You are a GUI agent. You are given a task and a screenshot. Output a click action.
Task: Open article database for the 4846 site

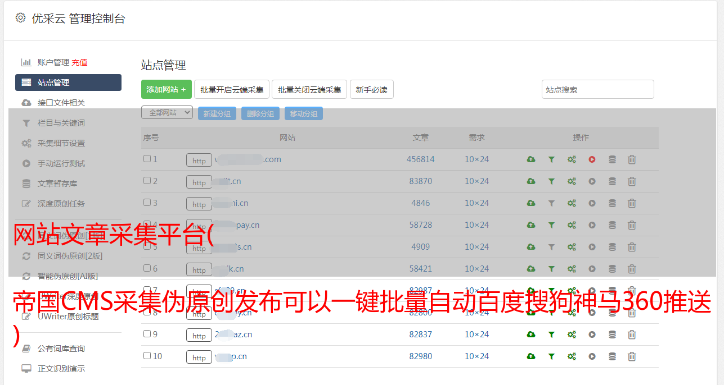tap(612, 203)
